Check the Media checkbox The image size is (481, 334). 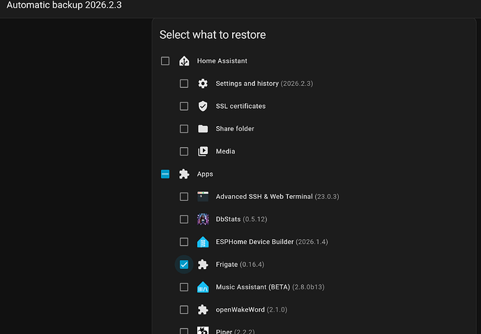[184, 151]
